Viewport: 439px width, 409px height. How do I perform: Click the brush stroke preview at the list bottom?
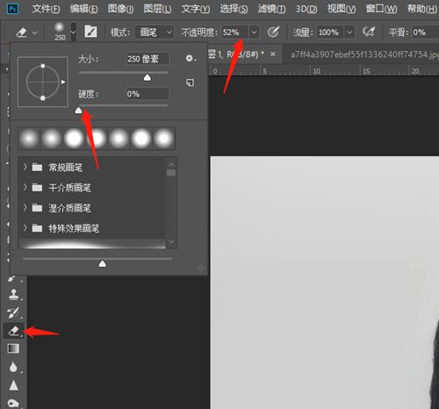tap(92, 244)
